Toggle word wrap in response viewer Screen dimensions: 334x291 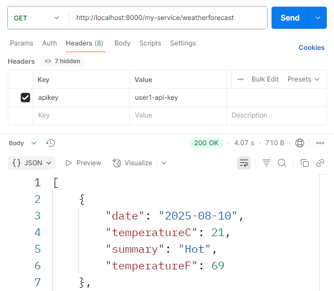pyautogui.click(x=243, y=163)
